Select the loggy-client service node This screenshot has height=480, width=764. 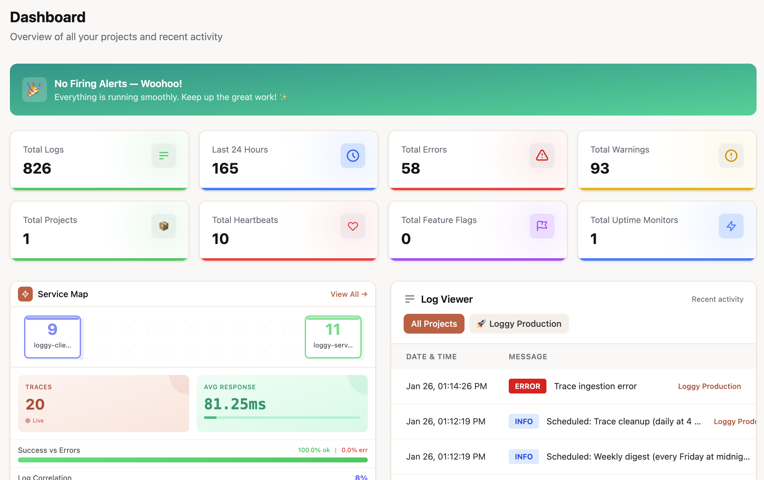(x=52, y=337)
